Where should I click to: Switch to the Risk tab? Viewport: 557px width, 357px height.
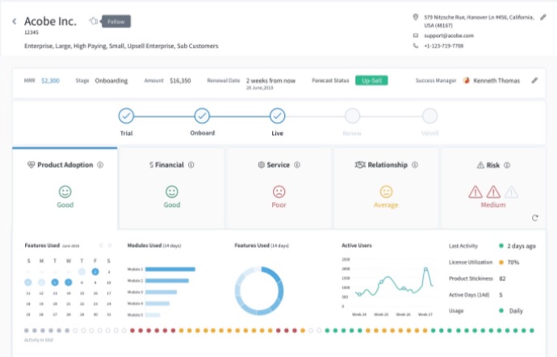coord(493,188)
